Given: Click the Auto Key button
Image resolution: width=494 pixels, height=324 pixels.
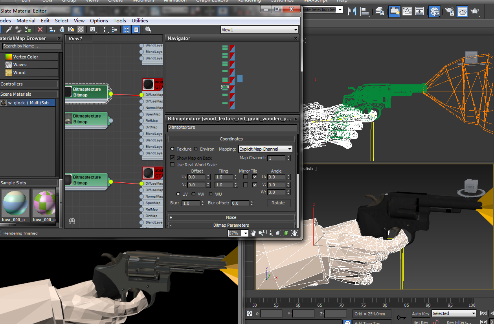Looking at the screenshot, I should point(420,313).
